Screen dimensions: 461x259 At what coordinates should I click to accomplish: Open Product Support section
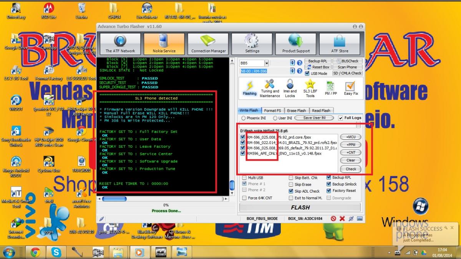pos(296,44)
